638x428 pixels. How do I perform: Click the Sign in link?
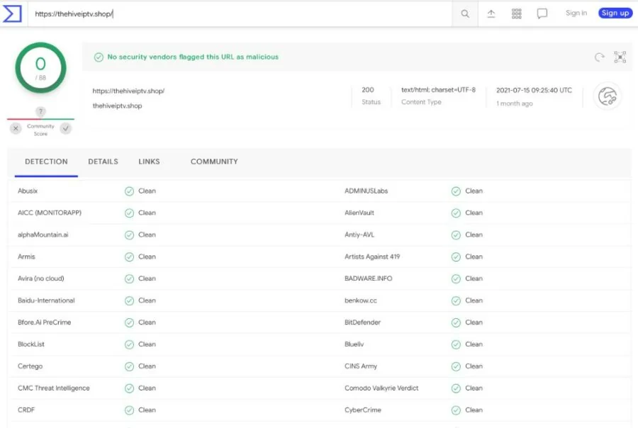(x=576, y=13)
